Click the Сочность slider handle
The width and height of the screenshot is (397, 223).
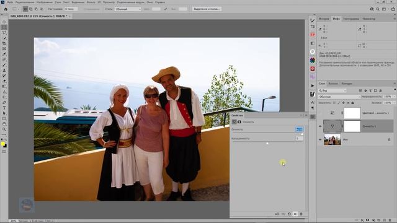pos(302,134)
